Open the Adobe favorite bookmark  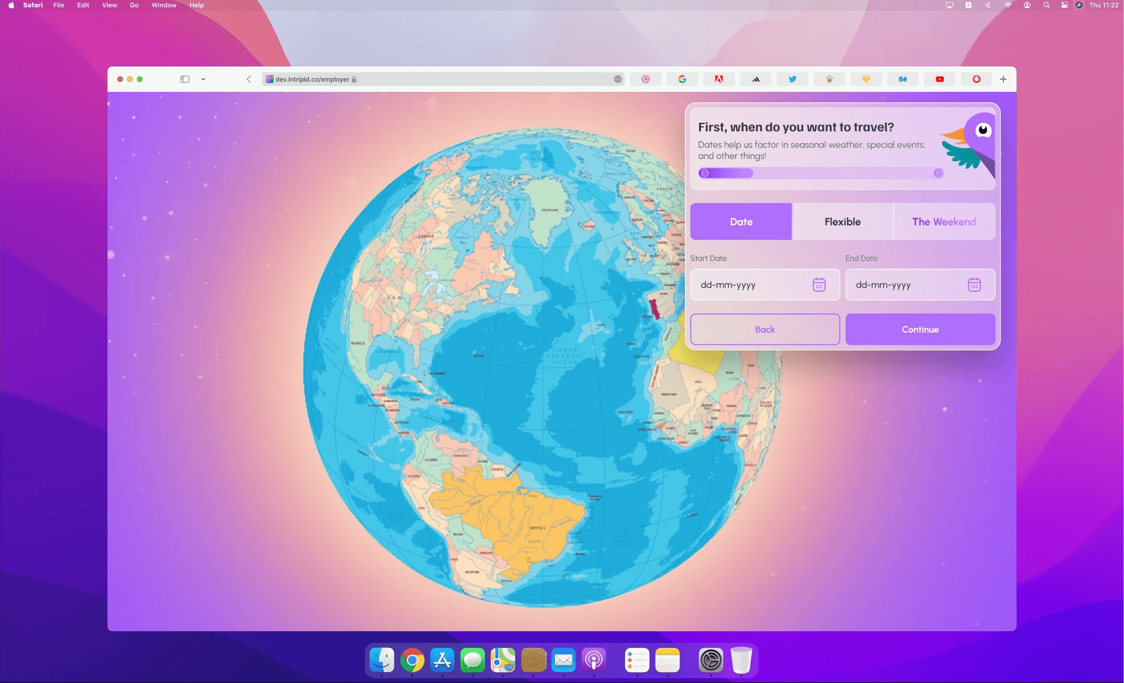click(719, 79)
